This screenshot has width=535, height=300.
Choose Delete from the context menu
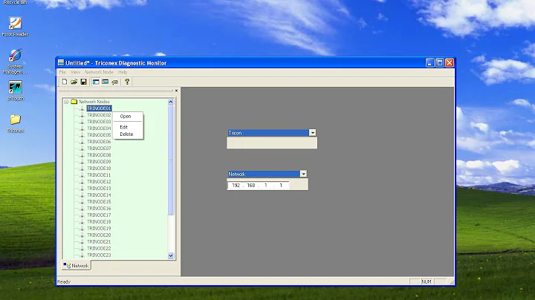(128, 134)
